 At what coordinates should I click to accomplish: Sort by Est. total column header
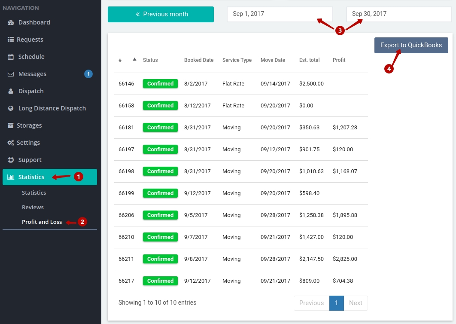tap(310, 60)
